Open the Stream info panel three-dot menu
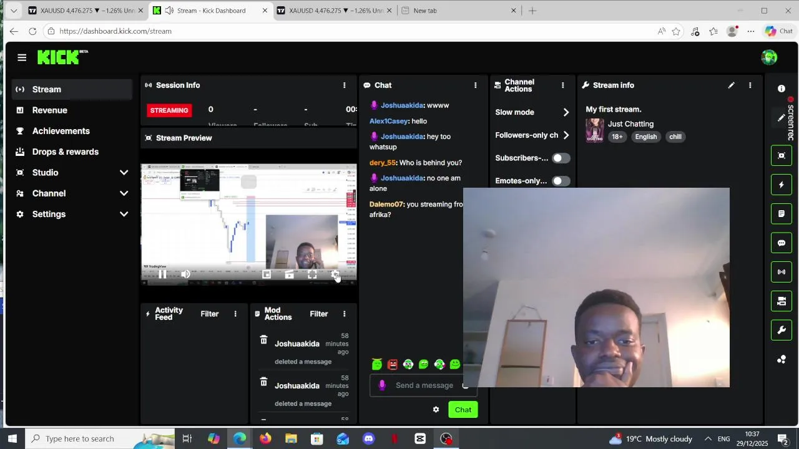799x449 pixels. [750, 85]
